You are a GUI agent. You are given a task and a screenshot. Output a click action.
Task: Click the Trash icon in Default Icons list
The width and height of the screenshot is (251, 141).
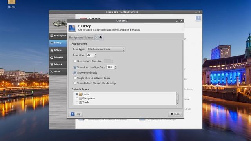(x=80, y=103)
